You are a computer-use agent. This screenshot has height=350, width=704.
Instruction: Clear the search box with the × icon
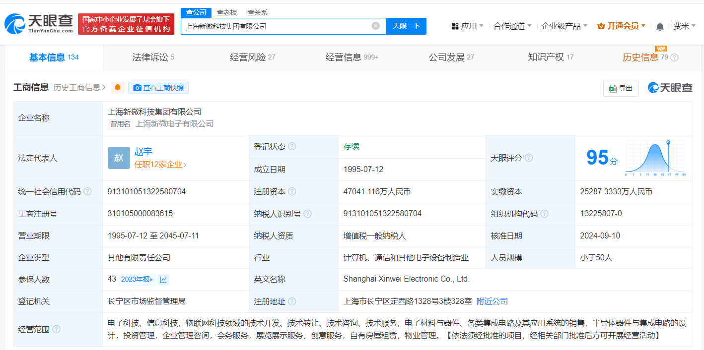375,26
